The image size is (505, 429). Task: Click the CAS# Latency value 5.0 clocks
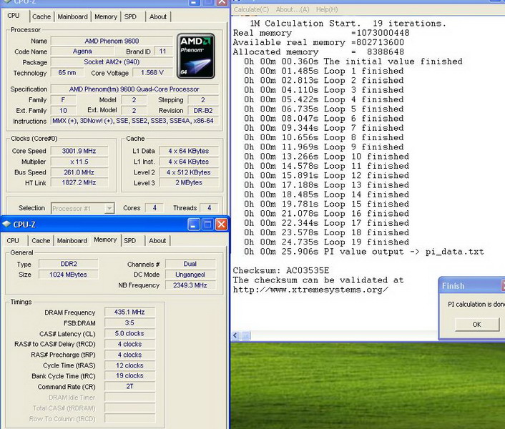(x=129, y=333)
